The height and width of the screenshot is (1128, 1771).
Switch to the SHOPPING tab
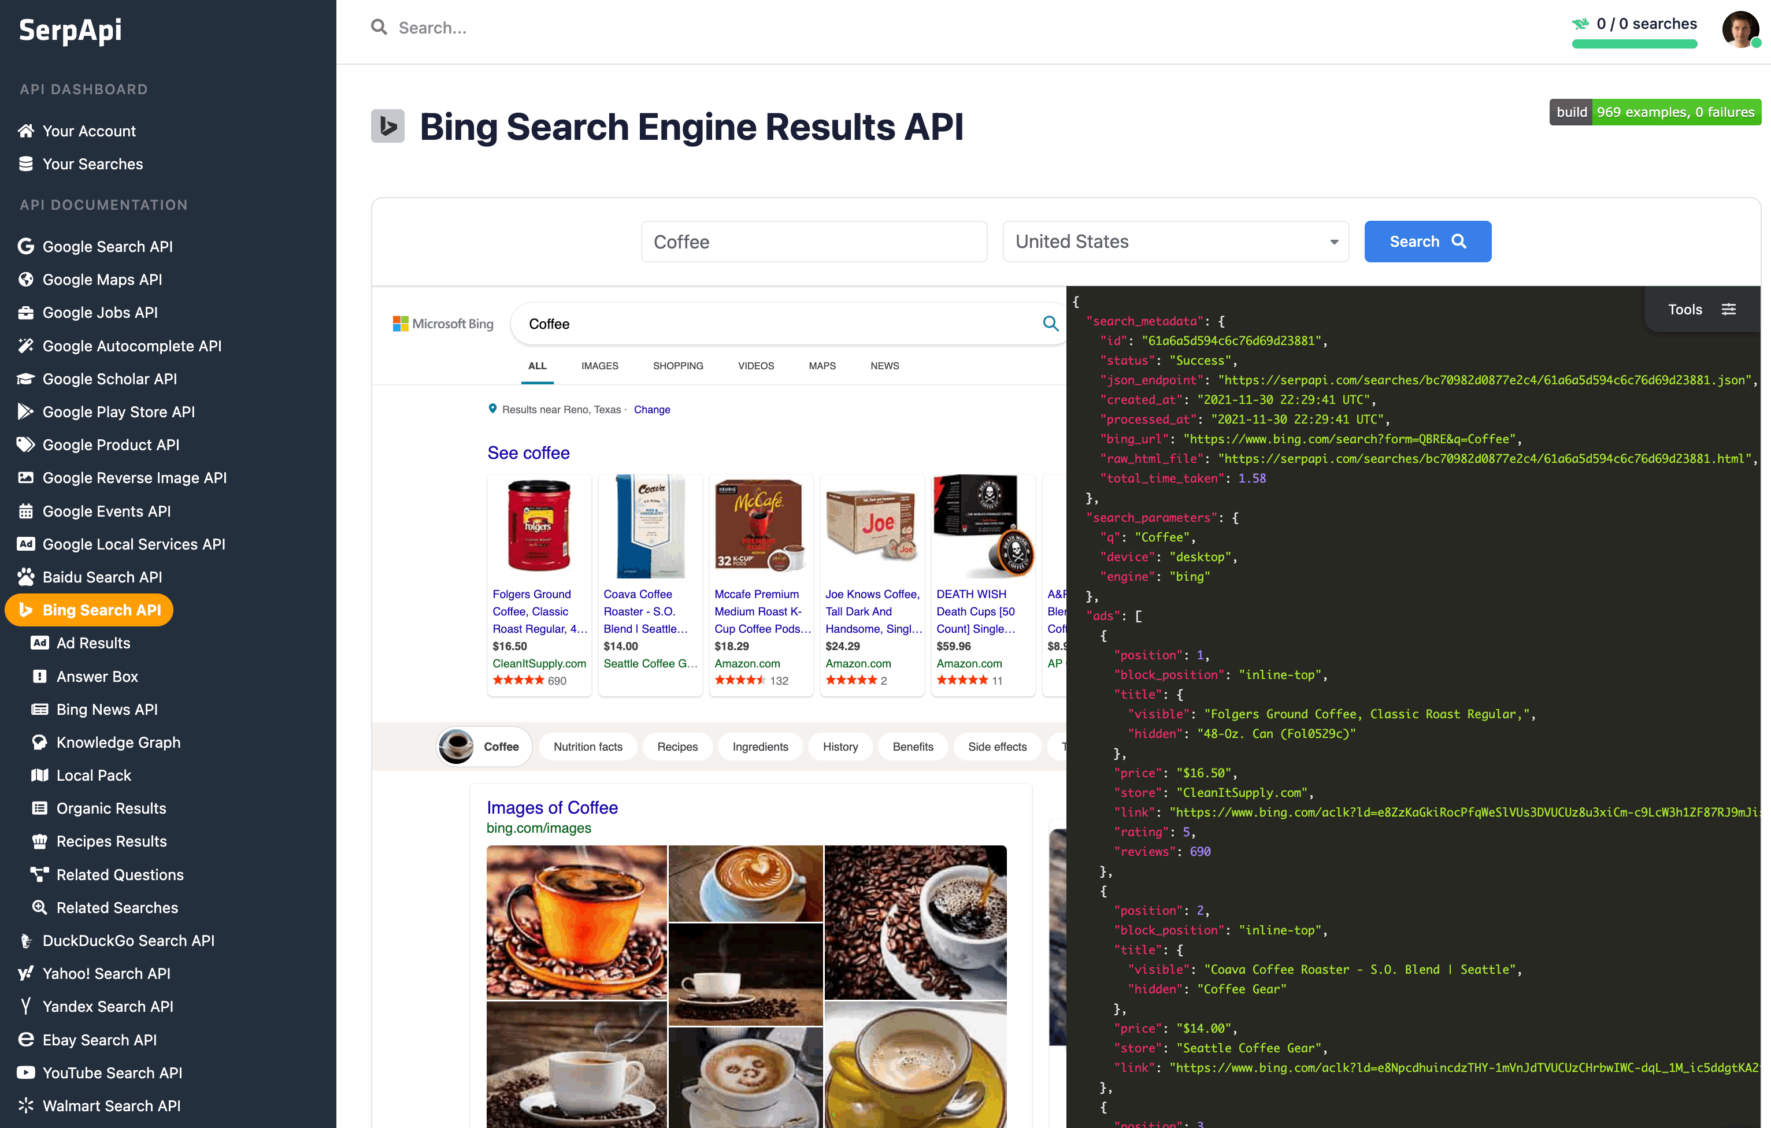click(x=677, y=365)
